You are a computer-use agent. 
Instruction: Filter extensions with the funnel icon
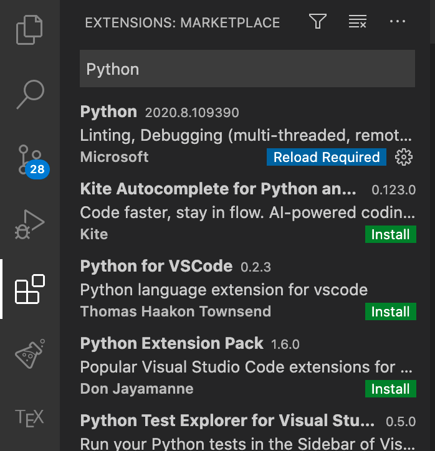click(318, 21)
